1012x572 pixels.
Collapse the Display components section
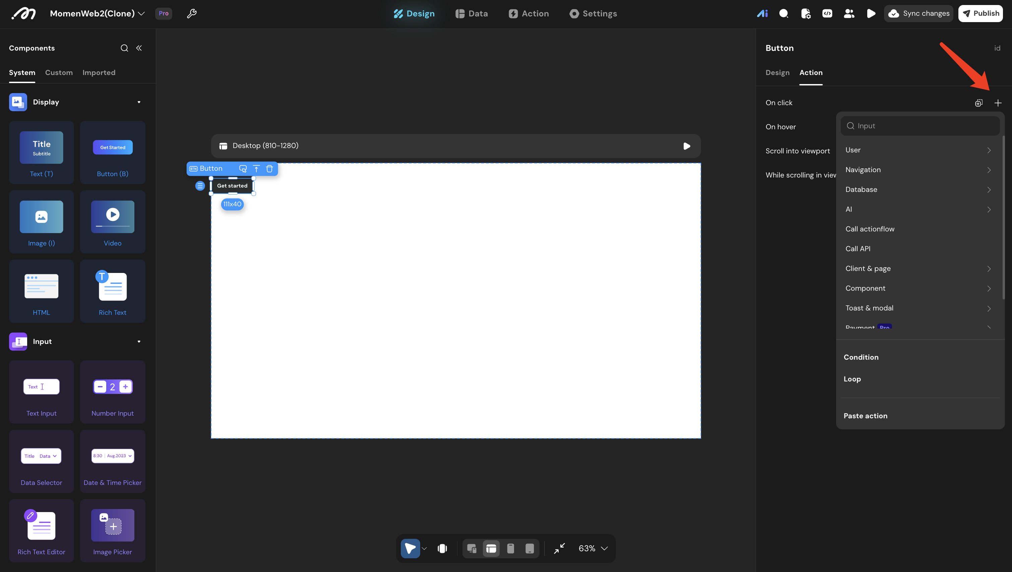(139, 102)
